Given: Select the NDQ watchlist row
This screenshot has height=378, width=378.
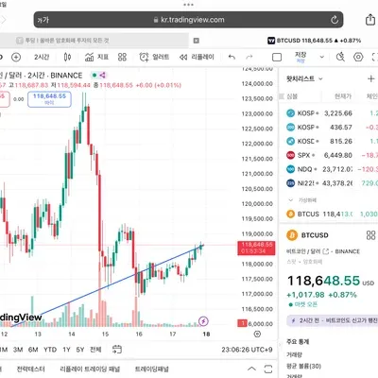Looking at the screenshot, I should (x=329, y=169).
